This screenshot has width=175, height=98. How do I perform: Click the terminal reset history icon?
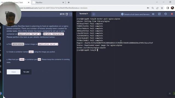[x=166, y=14]
